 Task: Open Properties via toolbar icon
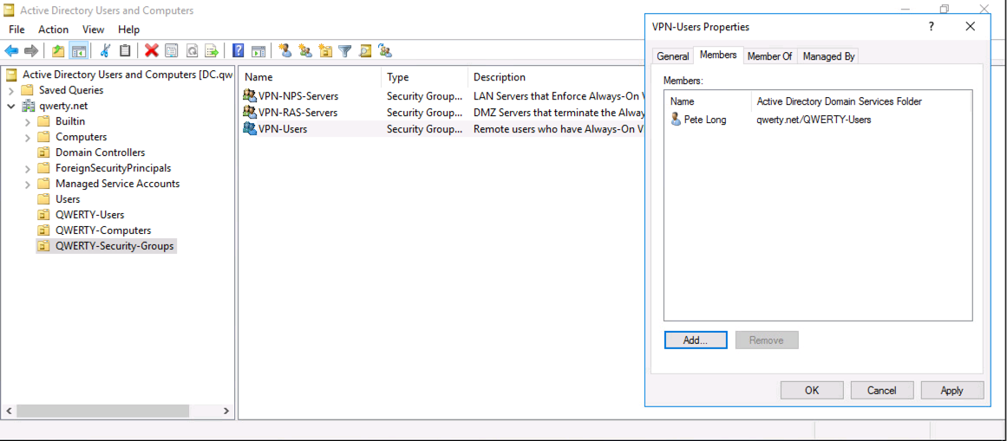[x=172, y=51]
